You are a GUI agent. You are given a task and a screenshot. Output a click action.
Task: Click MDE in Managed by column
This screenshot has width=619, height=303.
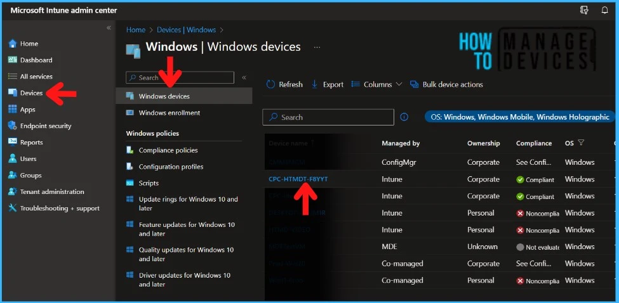point(389,247)
